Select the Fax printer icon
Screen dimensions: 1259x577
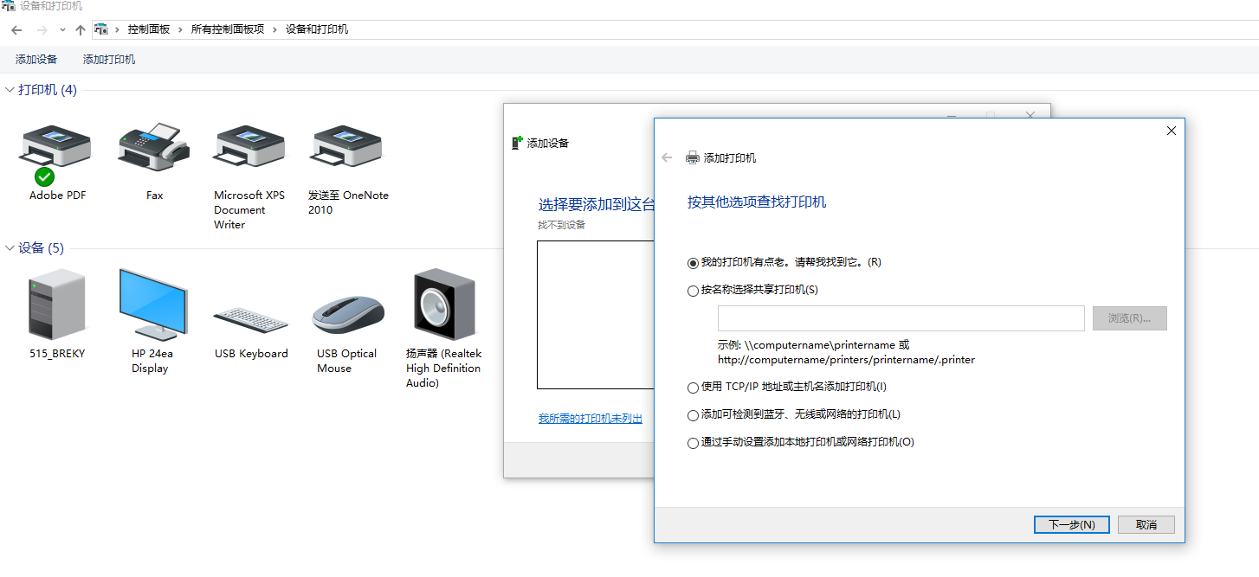[153, 147]
